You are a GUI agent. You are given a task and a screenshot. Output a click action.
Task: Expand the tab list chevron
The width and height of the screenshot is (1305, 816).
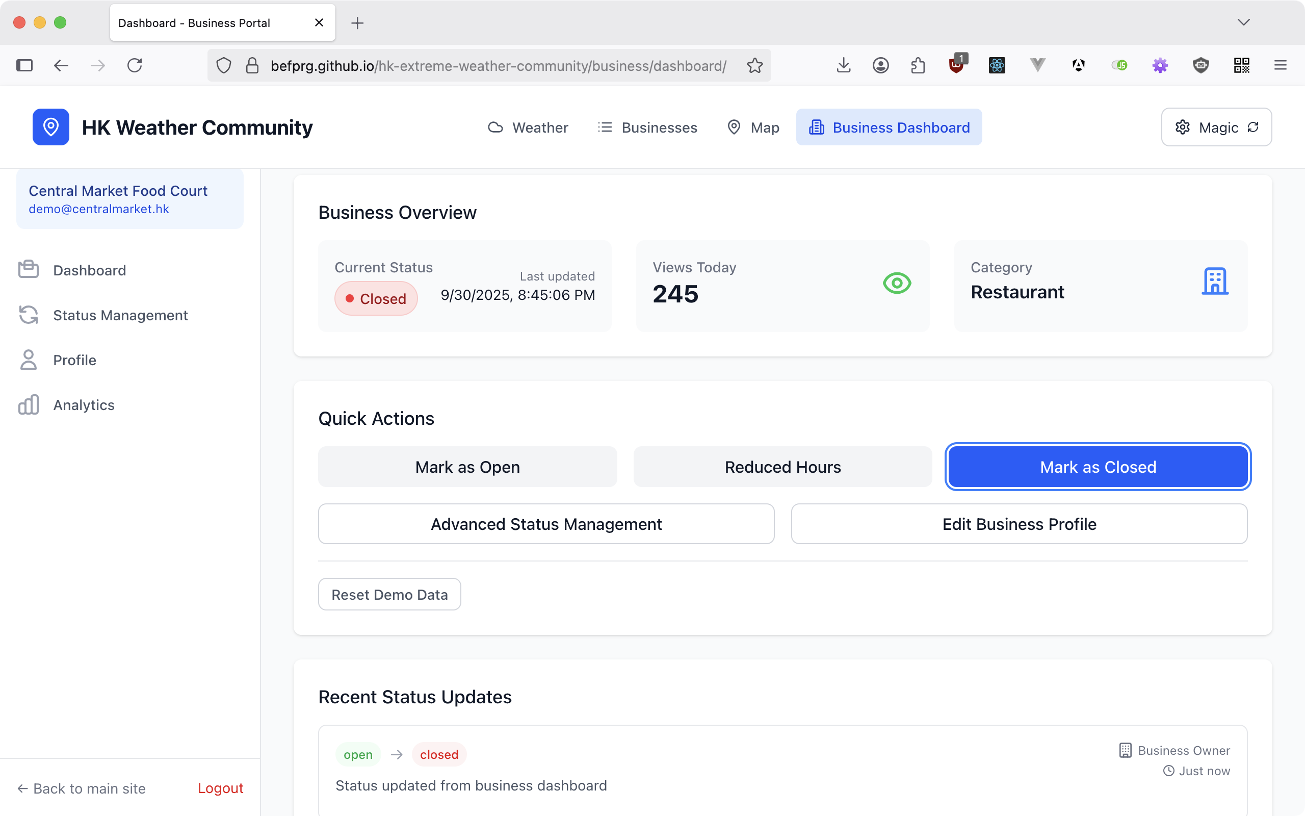pos(1243,22)
